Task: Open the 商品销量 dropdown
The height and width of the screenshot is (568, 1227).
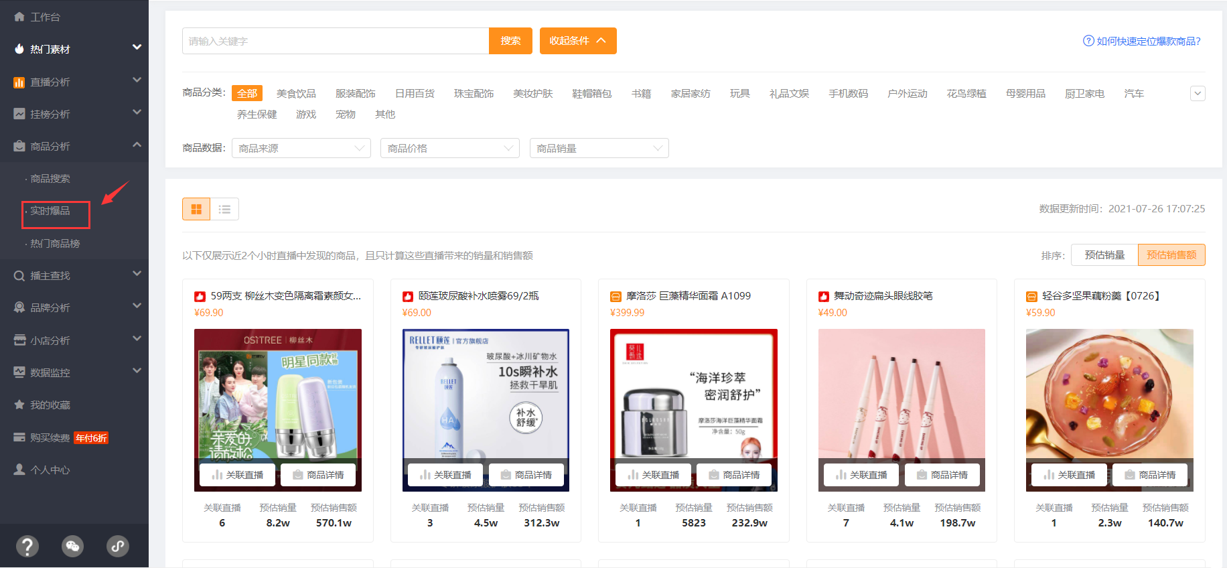Action: pyautogui.click(x=599, y=148)
